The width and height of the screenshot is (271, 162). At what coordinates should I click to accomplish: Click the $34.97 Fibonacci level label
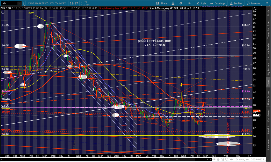[x=246, y=25]
